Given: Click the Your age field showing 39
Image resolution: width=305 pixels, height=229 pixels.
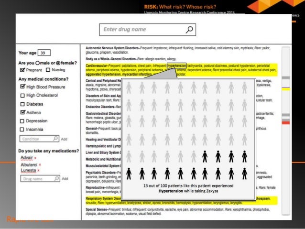Looking at the screenshot, I should 44,53.
